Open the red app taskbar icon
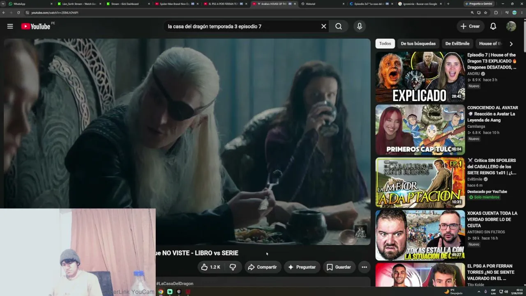 pyautogui.click(x=188, y=292)
